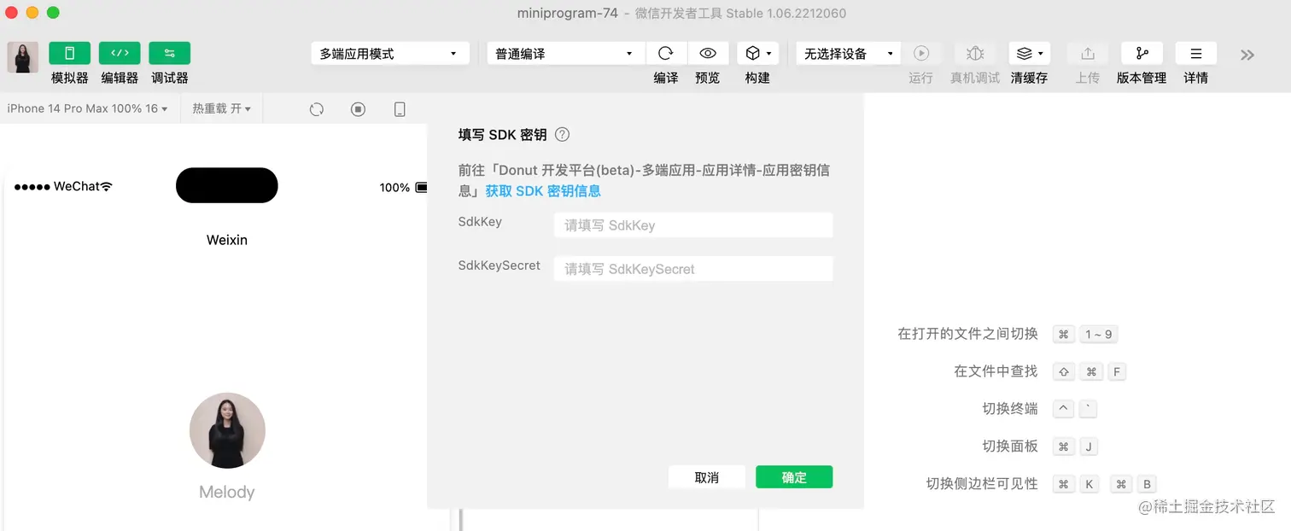Click the simulator refresh icon
Image resolution: width=1291 pixels, height=531 pixels.
(x=317, y=109)
